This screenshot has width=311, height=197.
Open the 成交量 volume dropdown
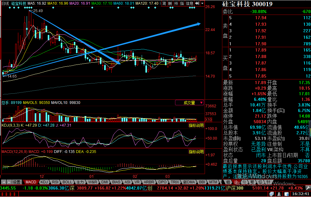190,103
